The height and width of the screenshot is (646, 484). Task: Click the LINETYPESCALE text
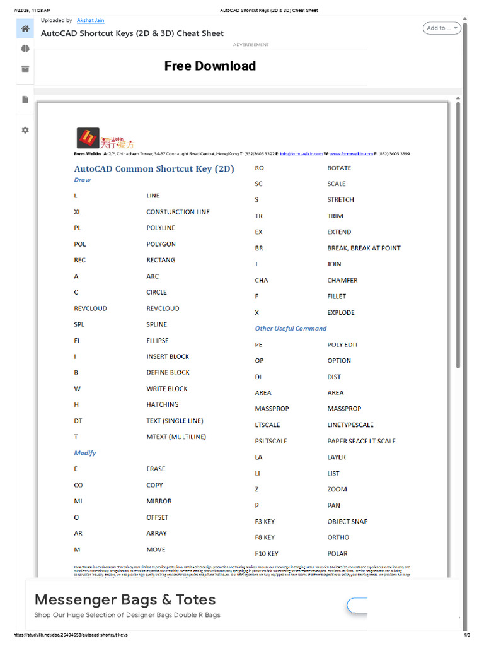(x=350, y=425)
